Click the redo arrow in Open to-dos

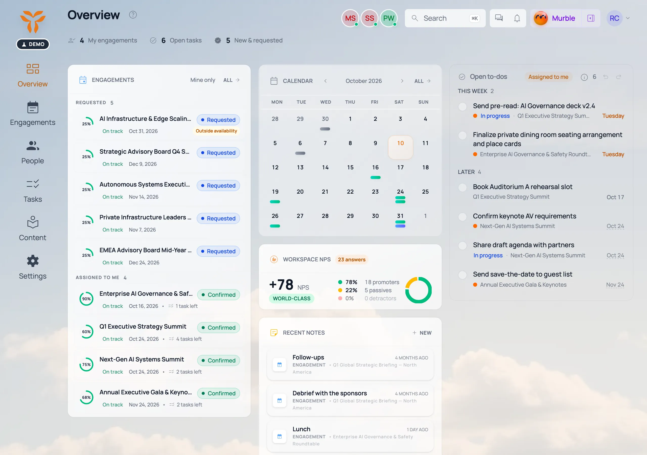point(618,77)
